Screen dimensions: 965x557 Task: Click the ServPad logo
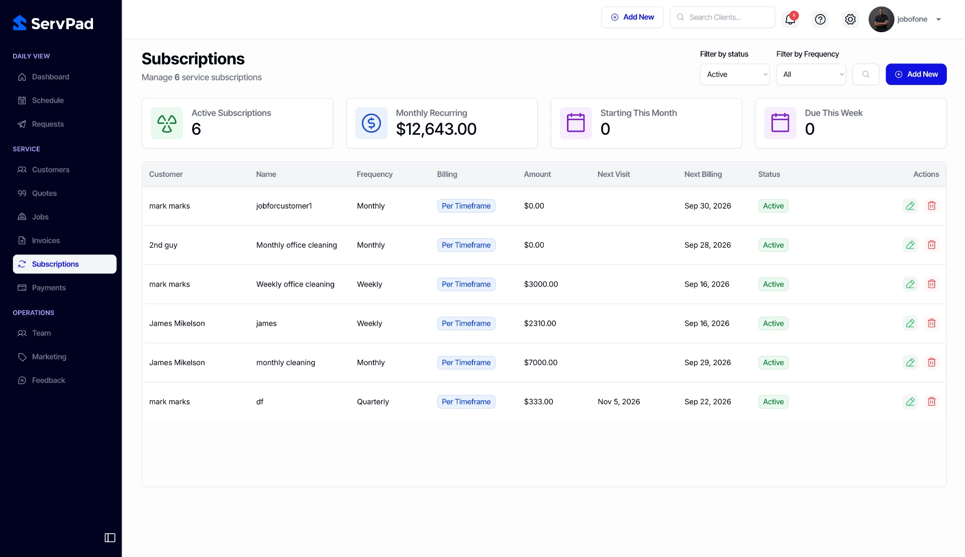(x=53, y=23)
